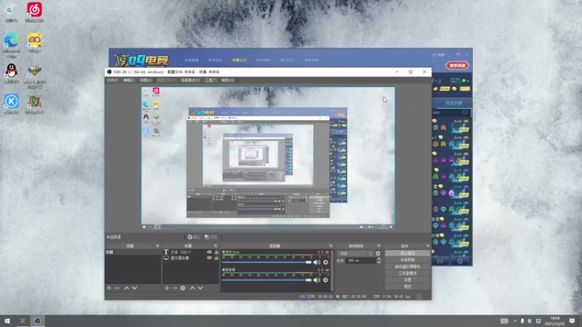Click the red 赛事典藏 badge in 09 window
The height and width of the screenshot is (327, 582).
(x=457, y=65)
